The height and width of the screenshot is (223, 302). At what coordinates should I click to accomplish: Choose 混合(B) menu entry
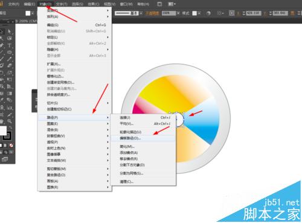pyautogui.click(x=75, y=130)
